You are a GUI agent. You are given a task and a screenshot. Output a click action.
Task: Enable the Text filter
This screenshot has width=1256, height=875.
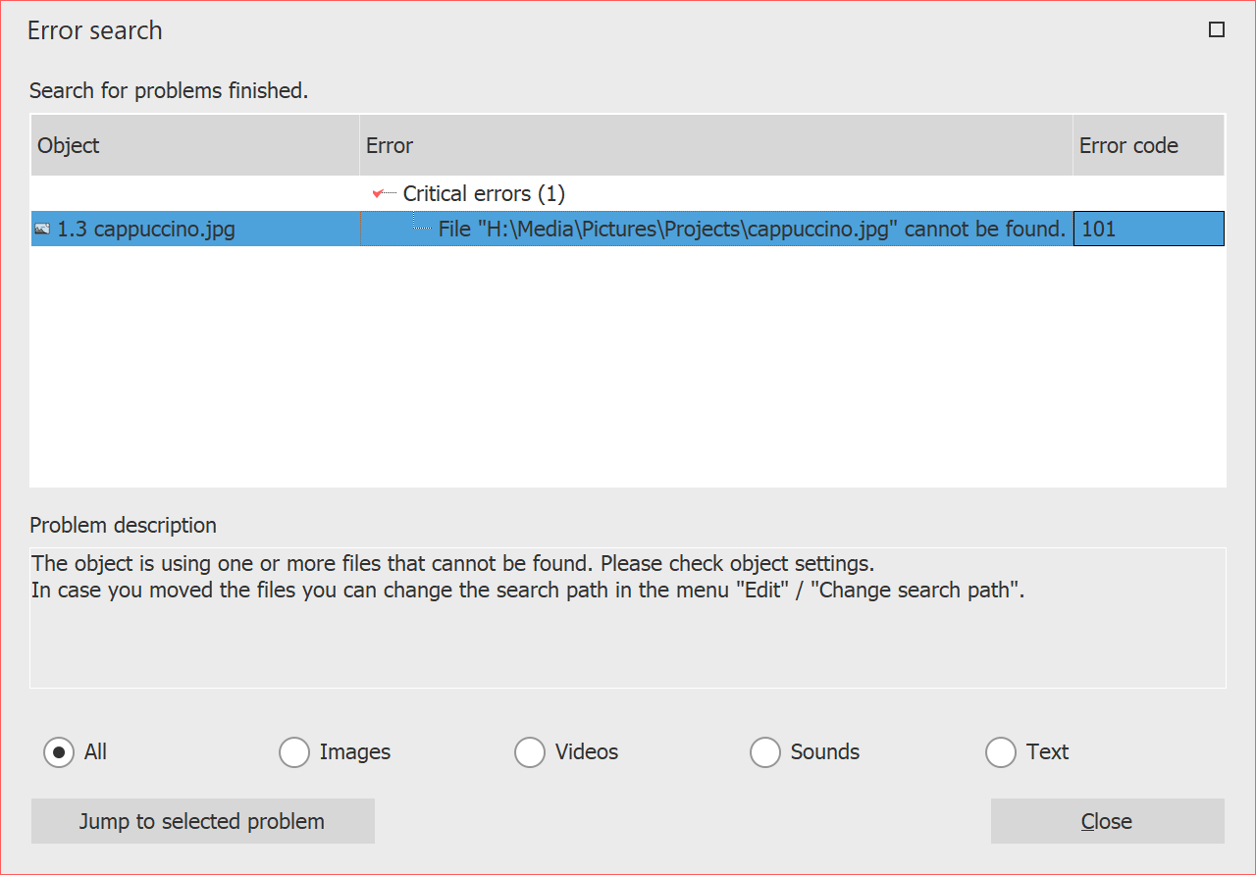pos(1001,752)
